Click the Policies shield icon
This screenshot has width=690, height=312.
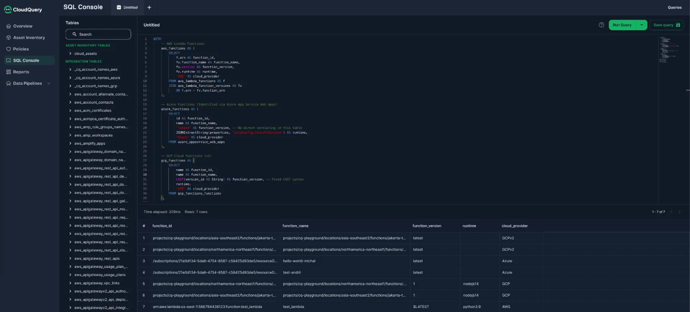(9, 49)
